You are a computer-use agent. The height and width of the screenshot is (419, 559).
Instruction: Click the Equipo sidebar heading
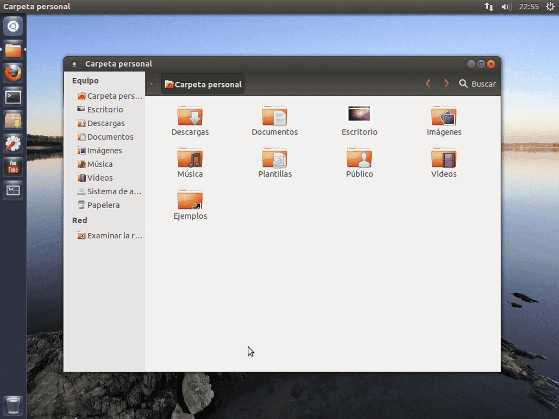(x=85, y=81)
